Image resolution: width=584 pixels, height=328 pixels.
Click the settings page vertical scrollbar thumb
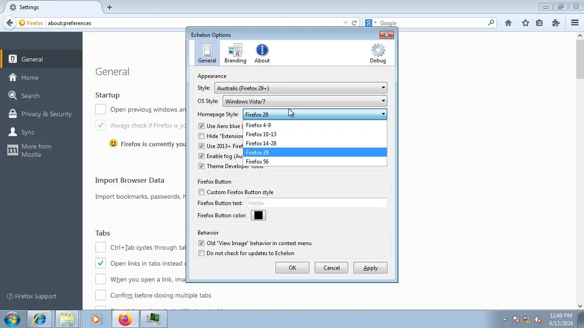[x=580, y=58]
